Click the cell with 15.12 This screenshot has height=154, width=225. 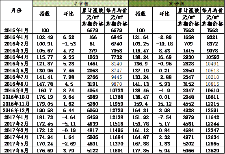click(x=164, y=104)
